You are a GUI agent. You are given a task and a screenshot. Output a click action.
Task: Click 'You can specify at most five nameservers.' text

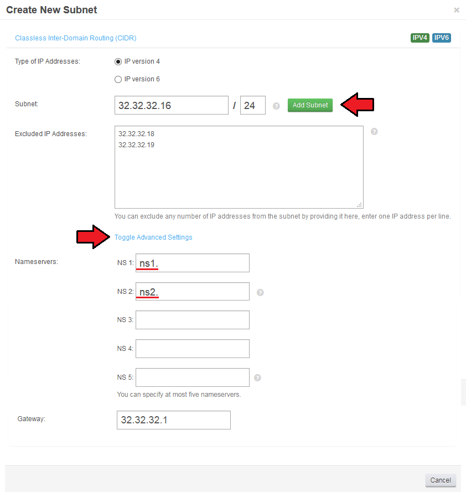(179, 395)
